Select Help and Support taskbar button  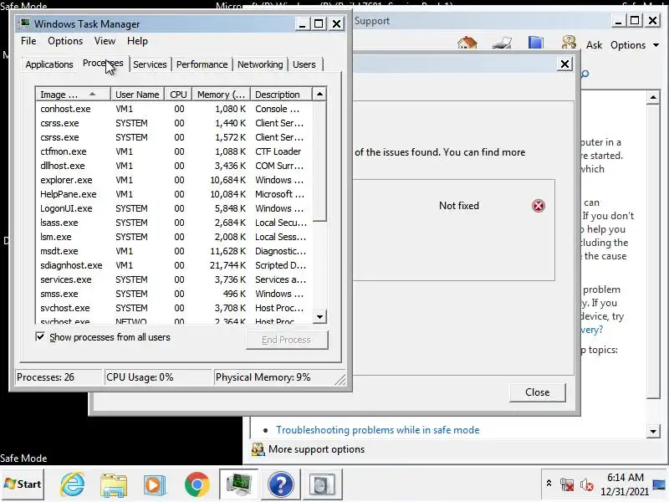(x=280, y=484)
